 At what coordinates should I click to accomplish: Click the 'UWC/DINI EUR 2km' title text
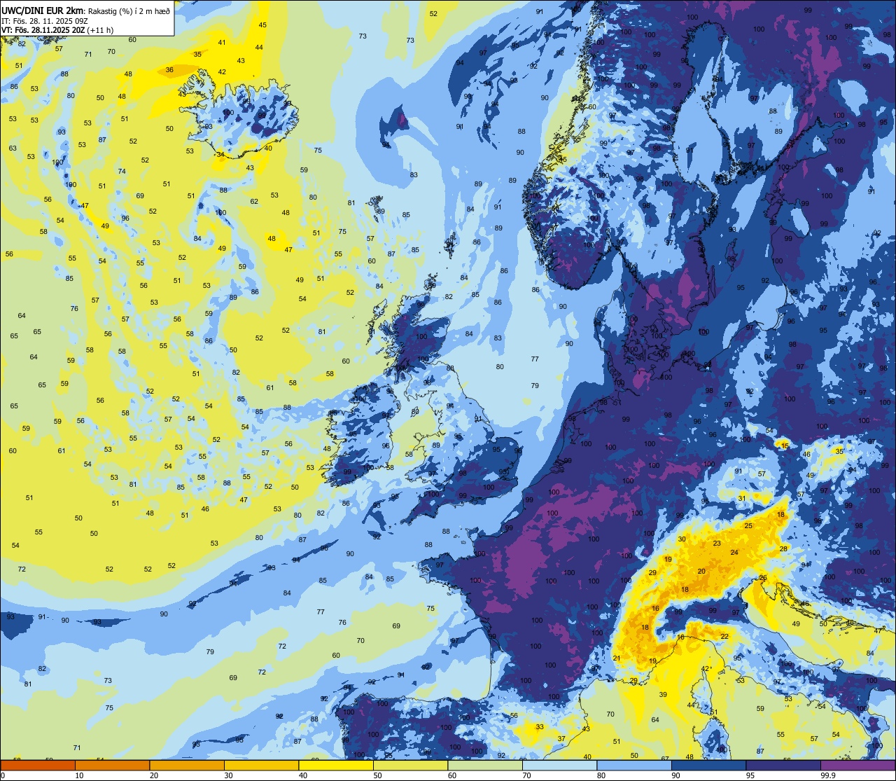point(43,10)
